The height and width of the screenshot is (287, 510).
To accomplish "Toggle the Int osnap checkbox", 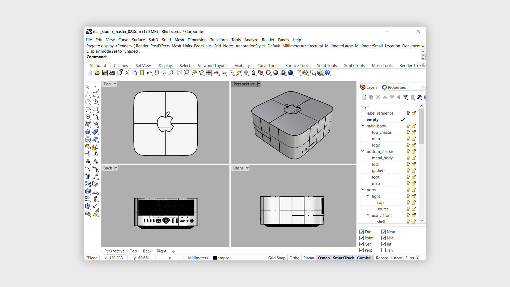I will pyautogui.click(x=384, y=244).
